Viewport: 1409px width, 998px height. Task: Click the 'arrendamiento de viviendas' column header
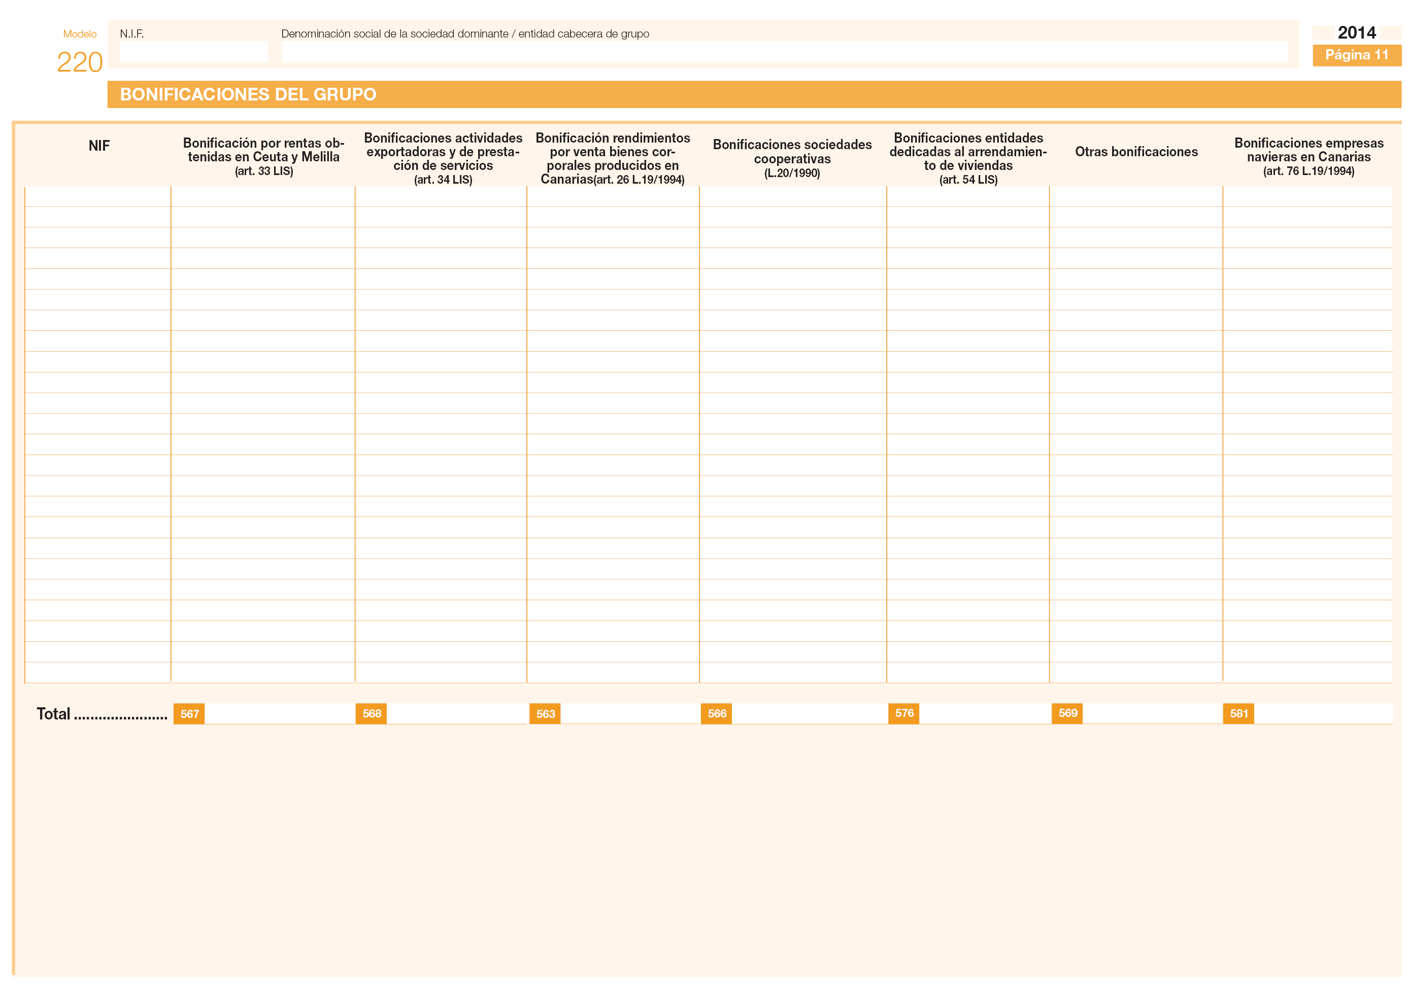pyautogui.click(x=968, y=158)
